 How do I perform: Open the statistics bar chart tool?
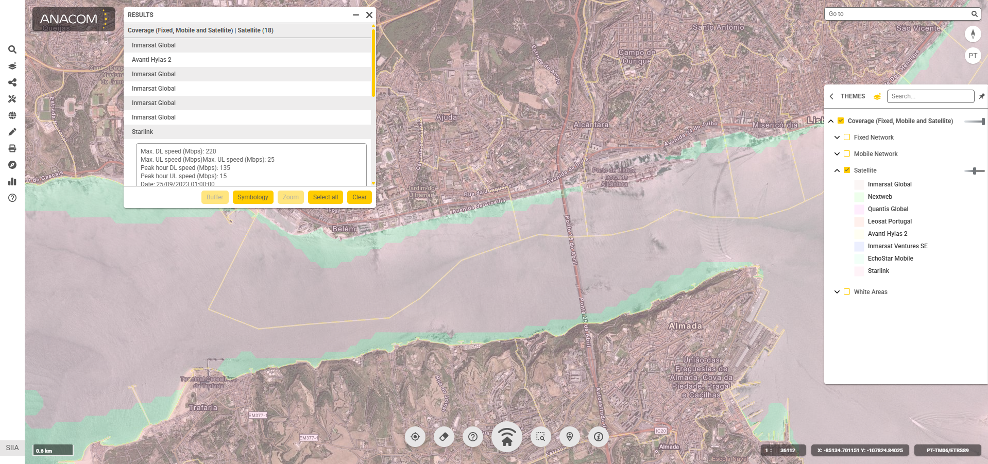pos(12,181)
